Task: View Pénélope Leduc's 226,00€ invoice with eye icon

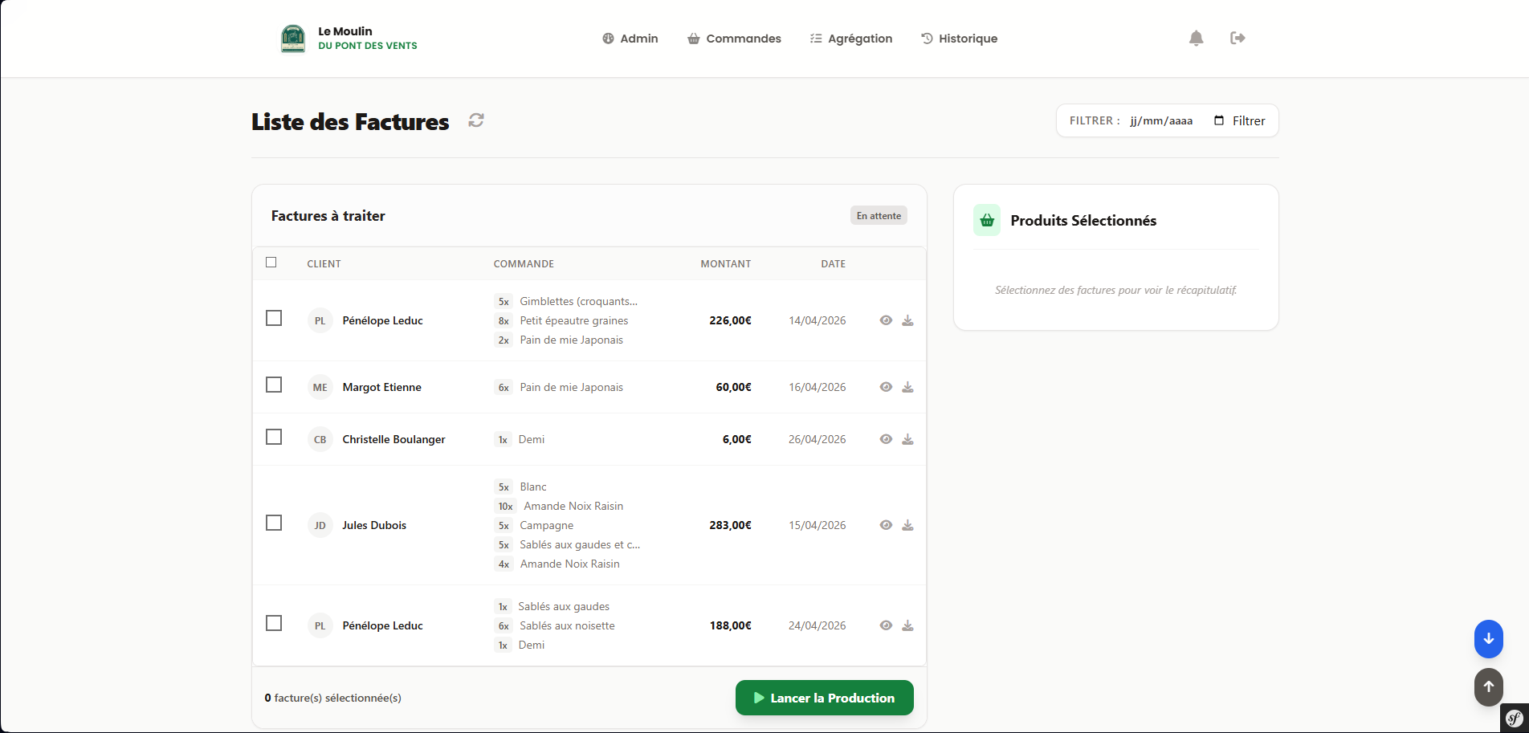Action: 886,320
